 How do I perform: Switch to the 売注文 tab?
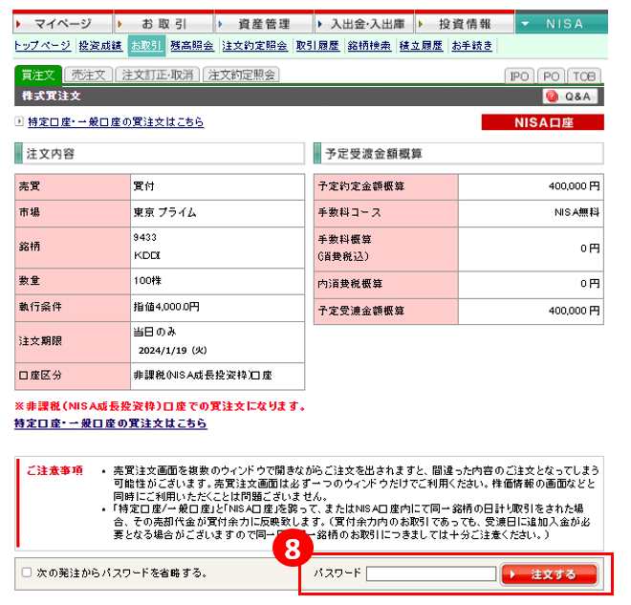pos(88,75)
